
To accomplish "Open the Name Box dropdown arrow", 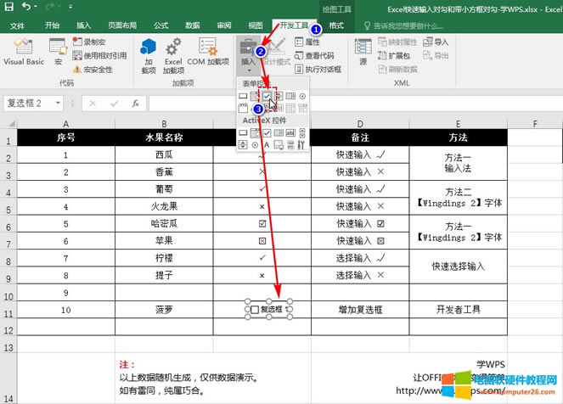I will click(60, 103).
